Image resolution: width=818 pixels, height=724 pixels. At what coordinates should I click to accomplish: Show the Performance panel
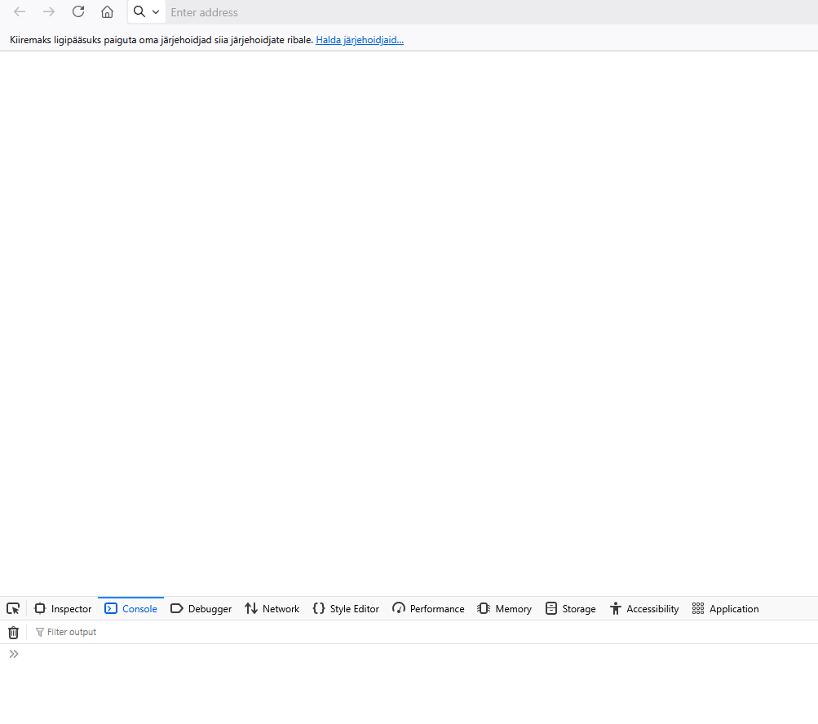point(428,609)
